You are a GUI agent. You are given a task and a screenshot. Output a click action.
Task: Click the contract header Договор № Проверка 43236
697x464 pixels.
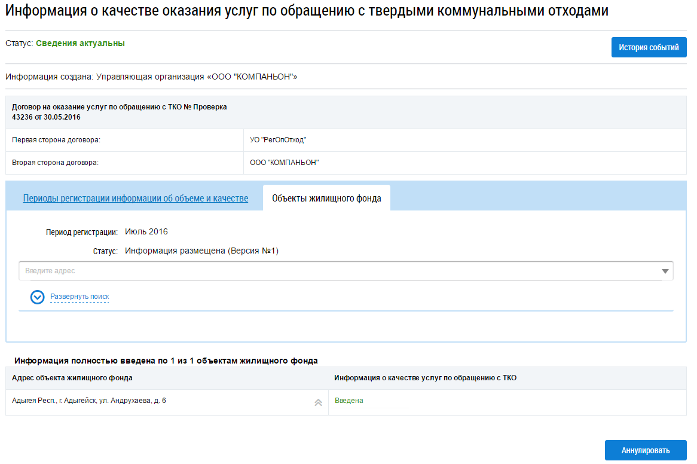tap(120, 112)
